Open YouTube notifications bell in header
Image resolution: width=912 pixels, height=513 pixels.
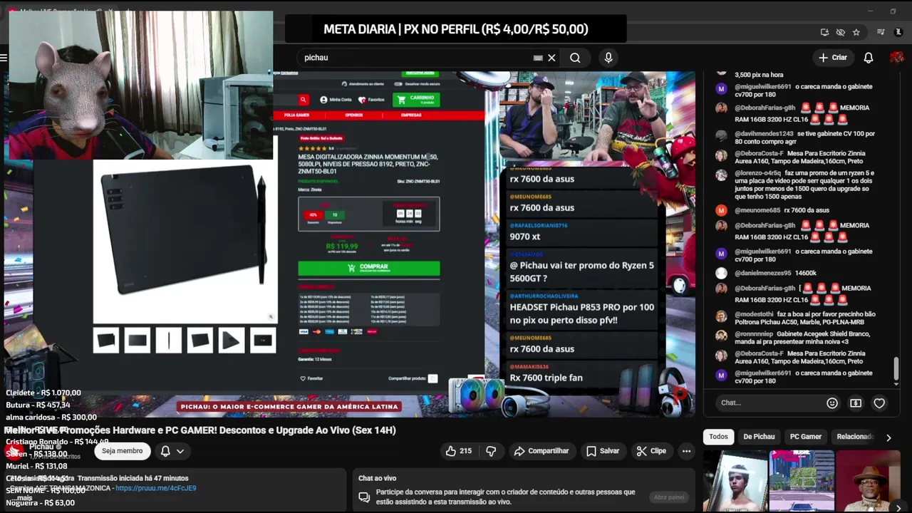[869, 58]
